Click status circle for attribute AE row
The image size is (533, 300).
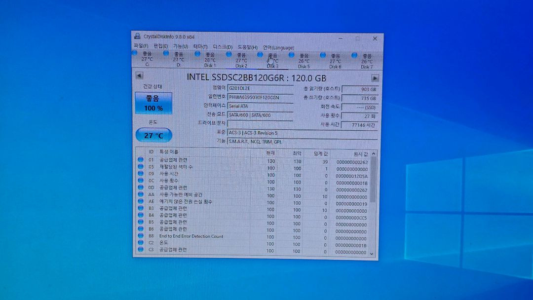pos(140,201)
